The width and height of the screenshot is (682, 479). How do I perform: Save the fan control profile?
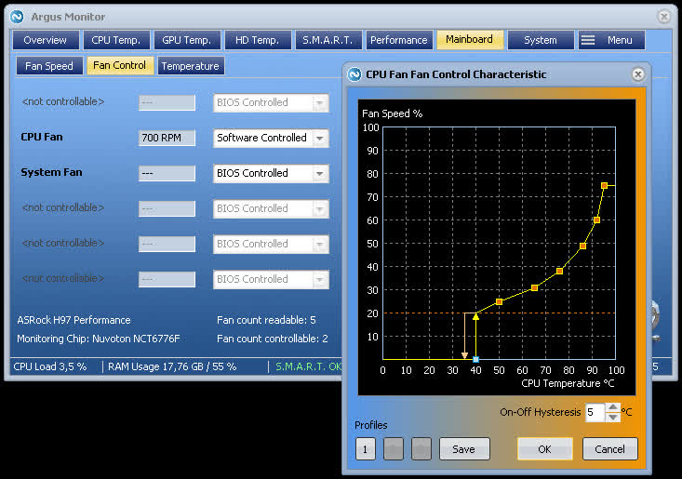click(464, 449)
